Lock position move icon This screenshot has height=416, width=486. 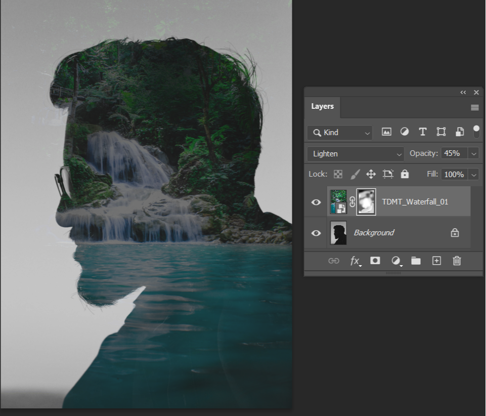371,174
